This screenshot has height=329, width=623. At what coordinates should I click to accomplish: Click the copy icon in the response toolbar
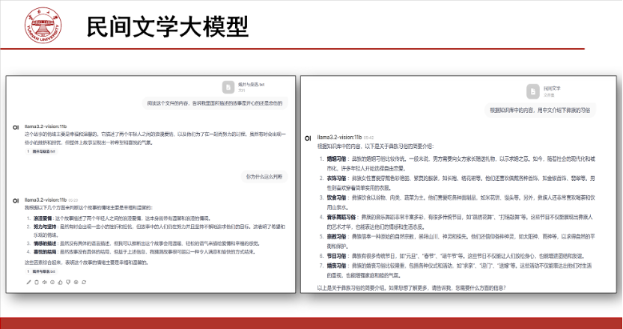pos(35,283)
